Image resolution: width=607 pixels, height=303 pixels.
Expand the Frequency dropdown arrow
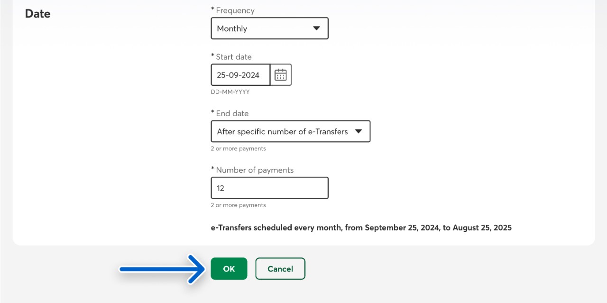(x=316, y=28)
